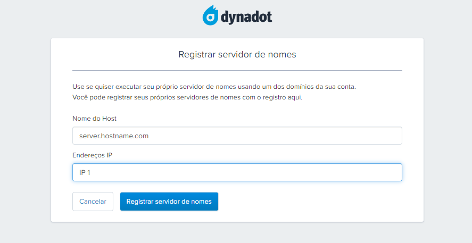Click the empty end of the host name field
472x243 pixels.
(x=331, y=136)
